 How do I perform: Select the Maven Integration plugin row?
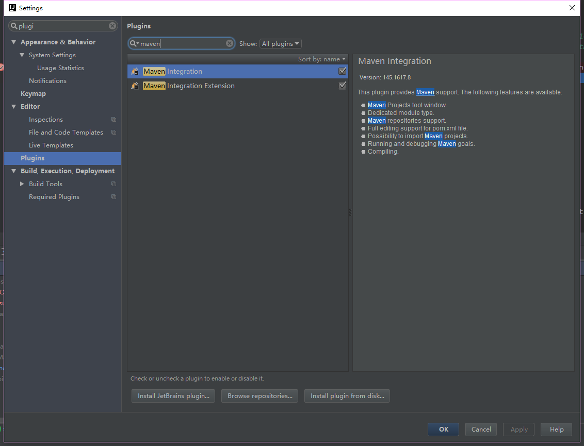pyautogui.click(x=238, y=72)
